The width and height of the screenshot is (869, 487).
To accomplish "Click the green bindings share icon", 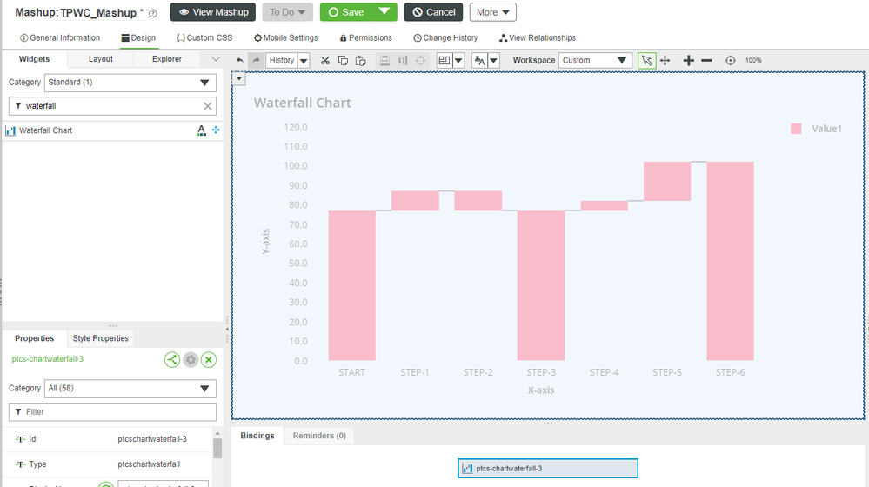I will [172, 359].
